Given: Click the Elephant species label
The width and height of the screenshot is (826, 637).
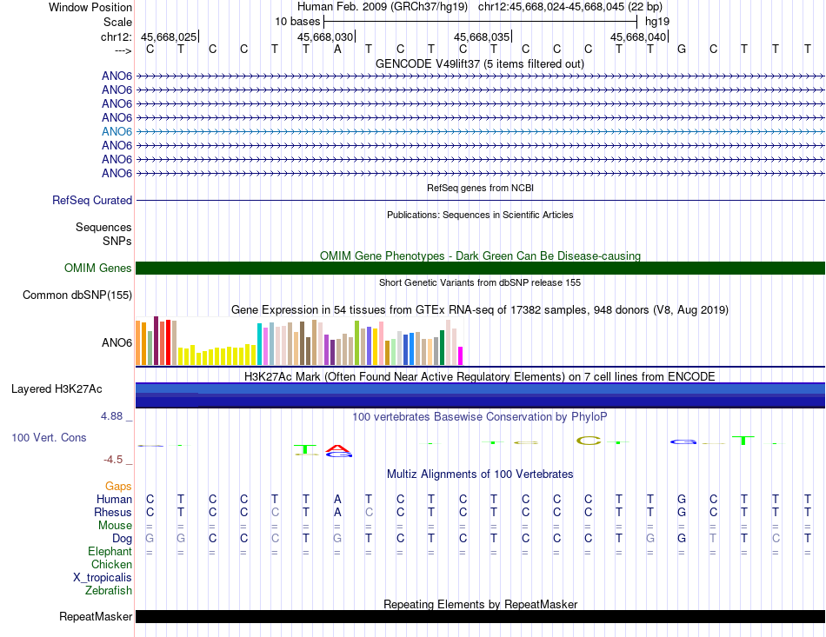Looking at the screenshot, I should coord(110,551).
